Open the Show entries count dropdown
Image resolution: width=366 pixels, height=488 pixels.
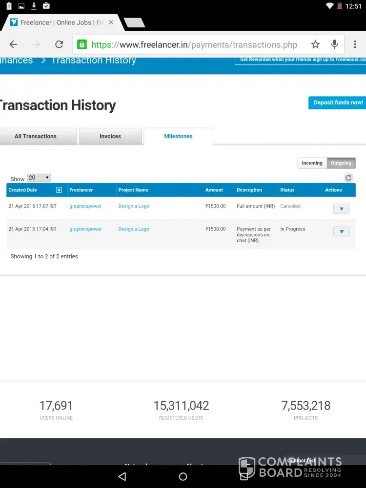click(x=39, y=178)
